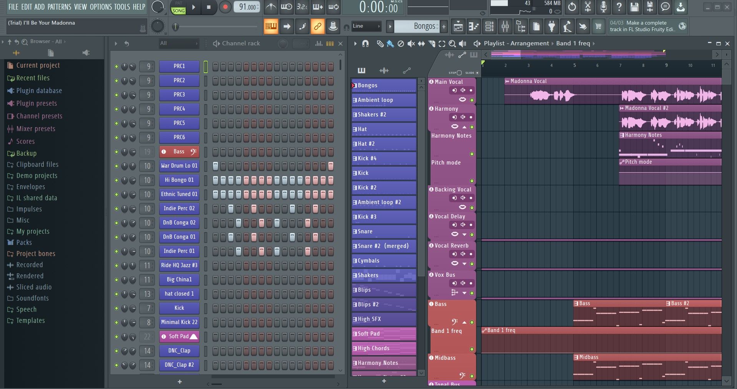Viewport: 737px width, 389px height.
Task: Mute the PRC1 channel green LED
Action: 116,66
